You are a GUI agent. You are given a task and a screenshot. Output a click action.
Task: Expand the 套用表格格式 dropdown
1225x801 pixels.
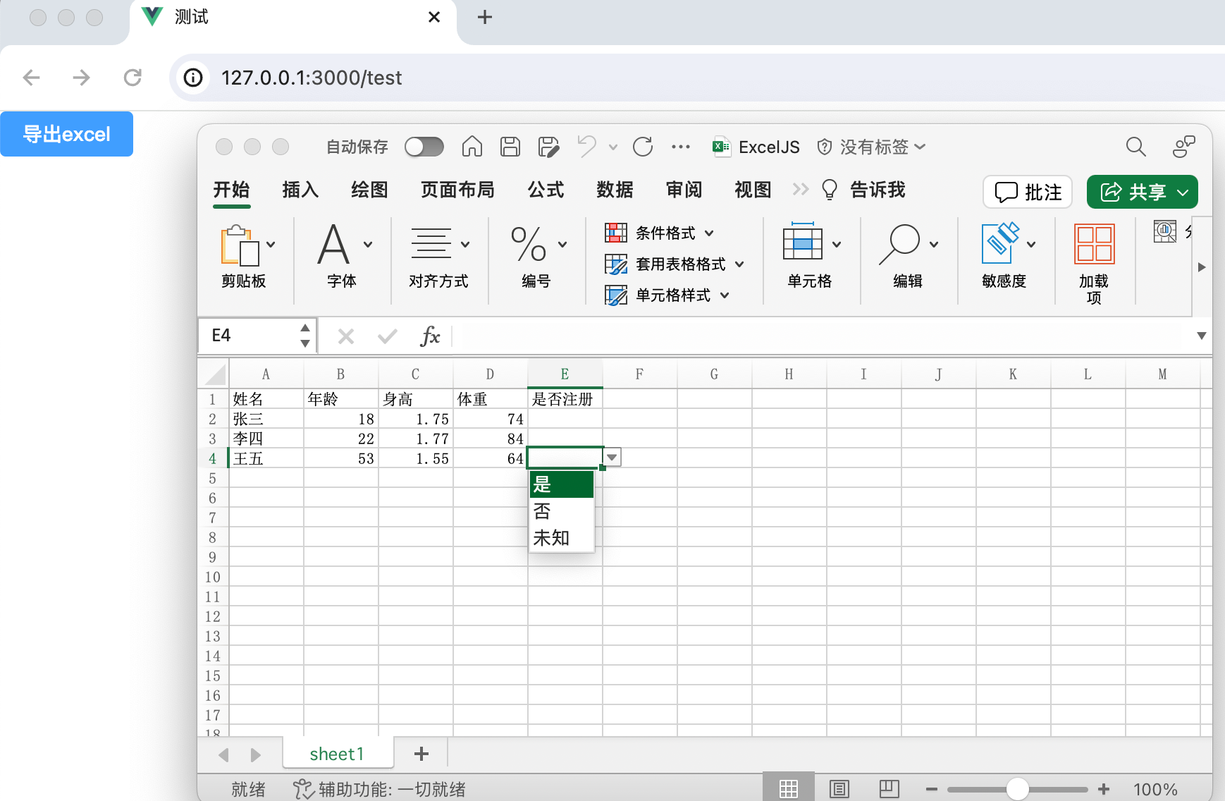tap(739, 264)
